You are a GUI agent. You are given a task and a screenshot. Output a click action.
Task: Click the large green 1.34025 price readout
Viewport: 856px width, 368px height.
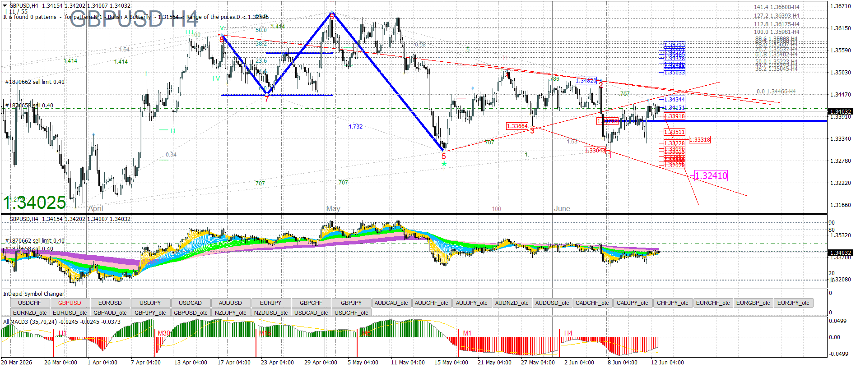pos(35,203)
